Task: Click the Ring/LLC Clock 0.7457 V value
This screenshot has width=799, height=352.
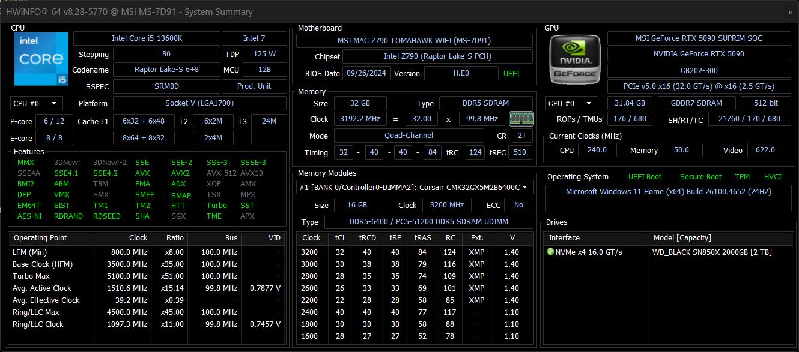Action: click(x=265, y=324)
